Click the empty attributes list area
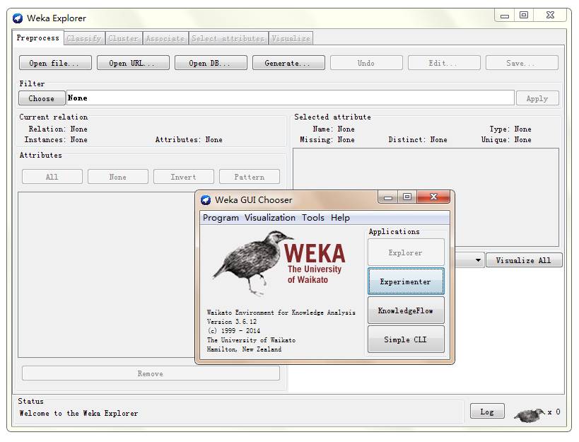The width and height of the screenshot is (579, 442). click(x=106, y=274)
